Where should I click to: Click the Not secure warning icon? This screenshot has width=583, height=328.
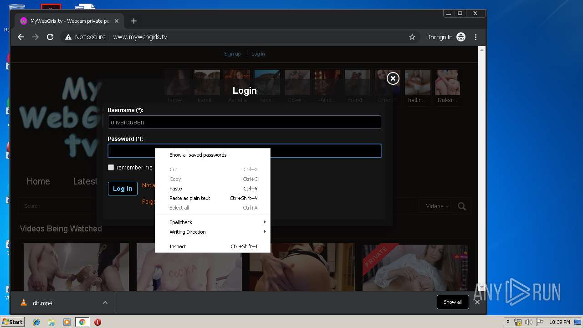(x=68, y=37)
